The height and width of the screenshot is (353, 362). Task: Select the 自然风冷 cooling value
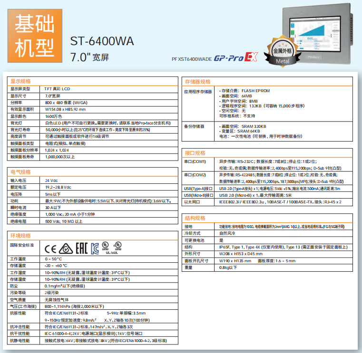[227, 233]
